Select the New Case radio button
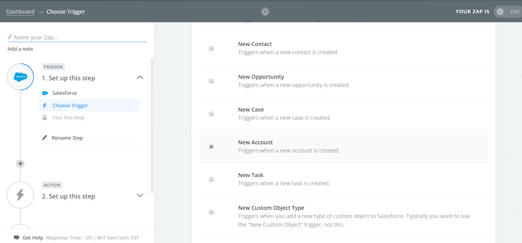 [211, 114]
